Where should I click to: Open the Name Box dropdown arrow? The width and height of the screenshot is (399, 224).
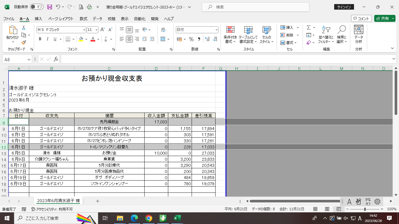point(29,60)
